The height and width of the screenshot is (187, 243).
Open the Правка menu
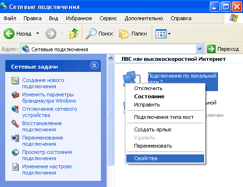coord(33,18)
